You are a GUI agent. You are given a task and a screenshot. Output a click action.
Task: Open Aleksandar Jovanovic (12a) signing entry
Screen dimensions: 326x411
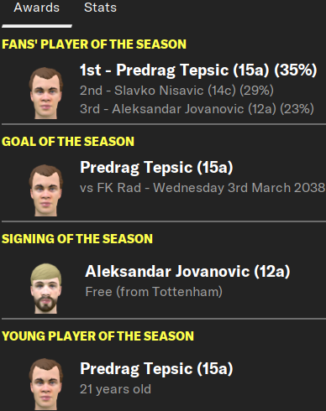point(187,272)
